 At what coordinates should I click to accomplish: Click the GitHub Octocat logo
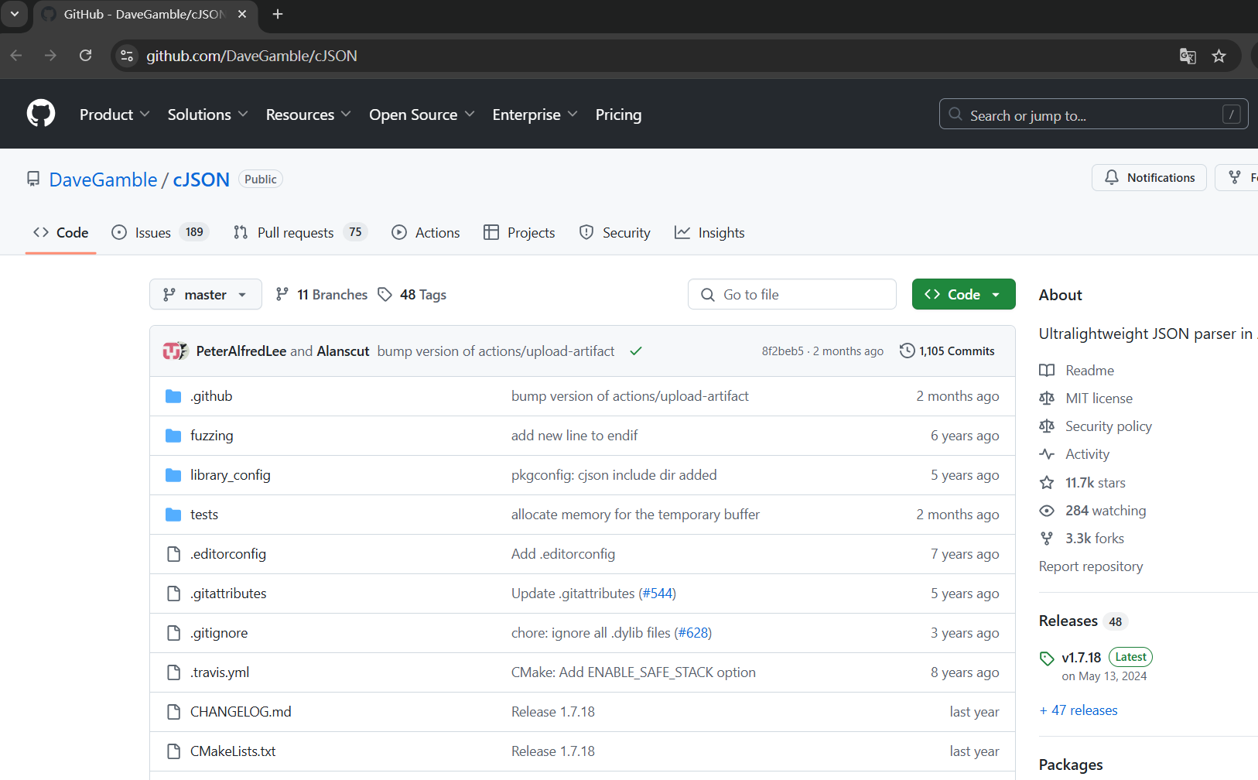point(41,114)
